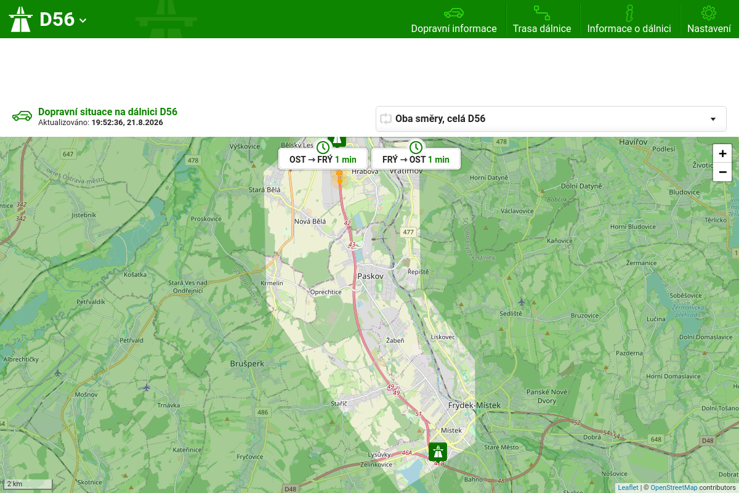Click the car icon beside Dopravní situace heading
The height and width of the screenshot is (493, 739).
tap(22, 116)
